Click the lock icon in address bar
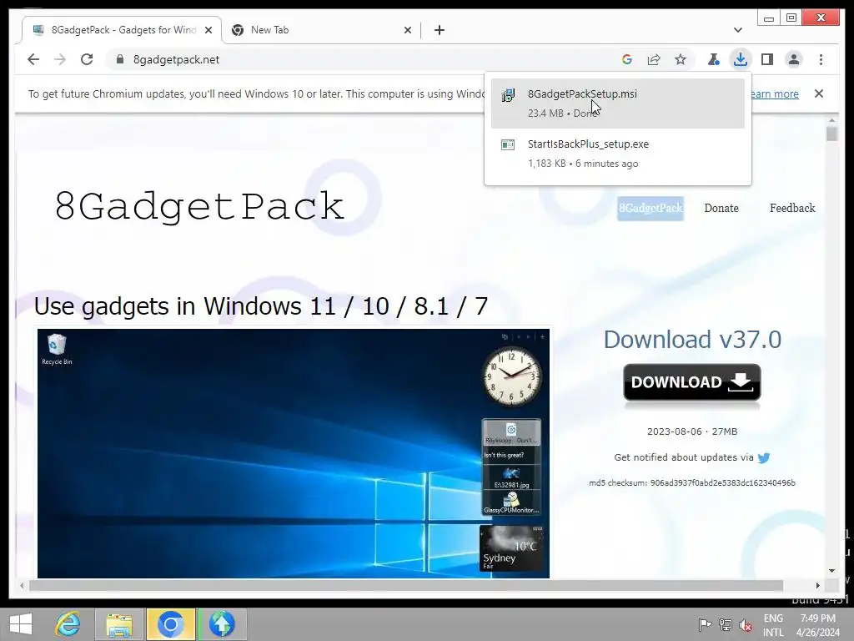 120,59
